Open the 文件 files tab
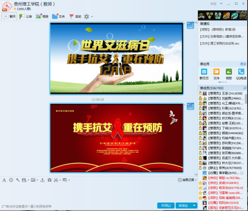 58,17
